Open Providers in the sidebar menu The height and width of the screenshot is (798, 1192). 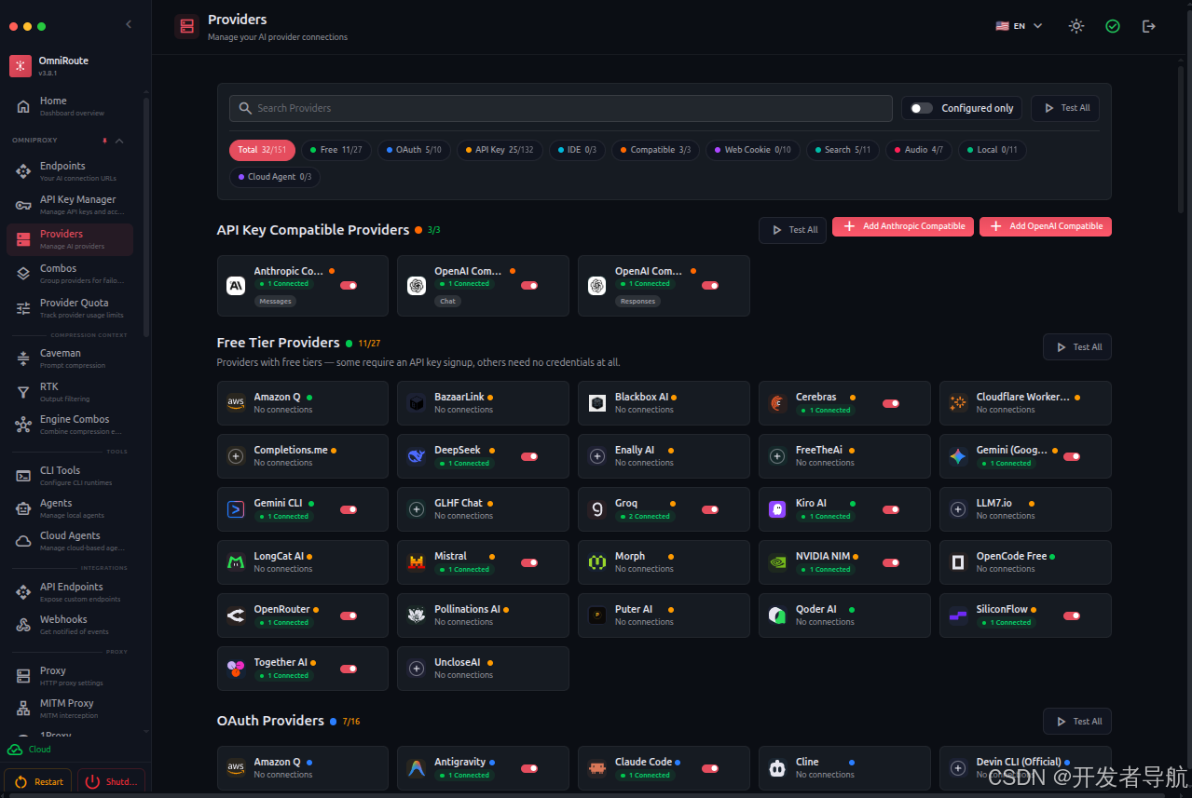click(x=70, y=239)
